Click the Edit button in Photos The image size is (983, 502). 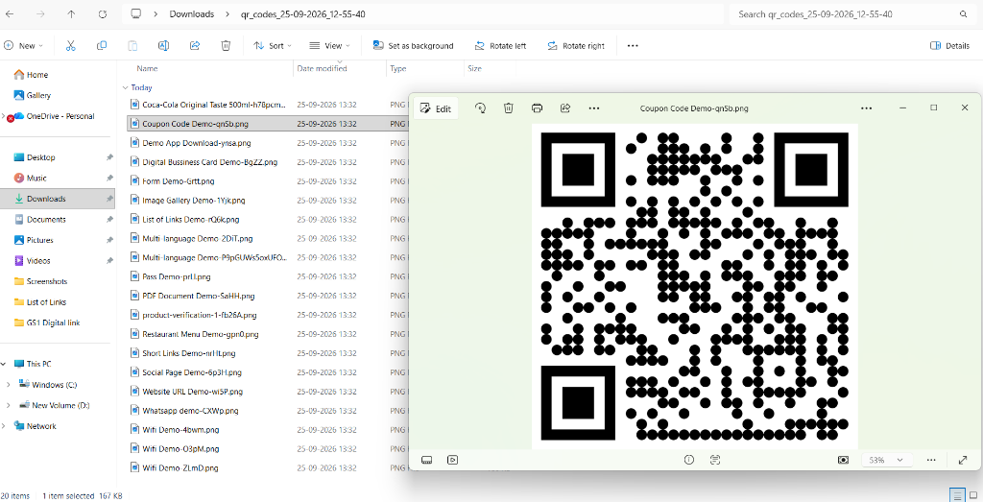click(x=436, y=108)
